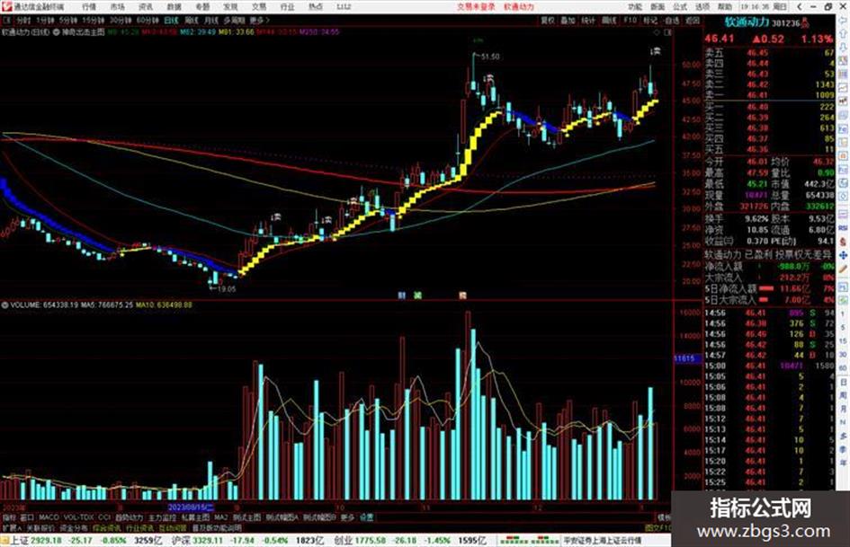Expand the 更多> period options
The height and width of the screenshot is (547, 850).
point(259,20)
